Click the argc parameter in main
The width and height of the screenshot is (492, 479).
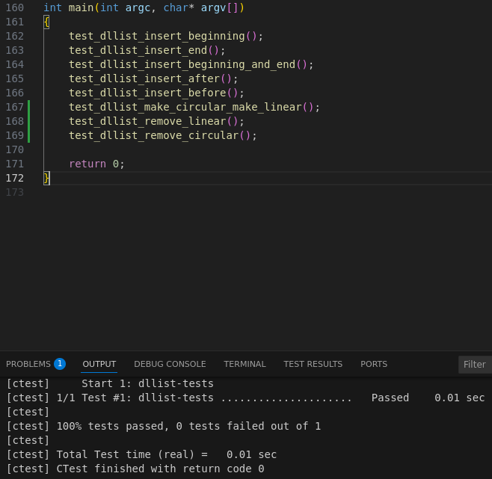(x=138, y=7)
